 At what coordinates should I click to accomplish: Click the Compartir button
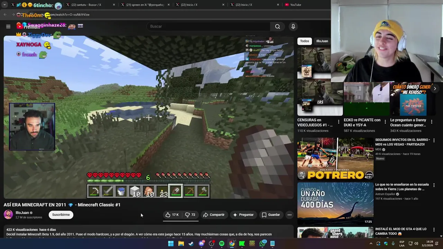coord(214,215)
